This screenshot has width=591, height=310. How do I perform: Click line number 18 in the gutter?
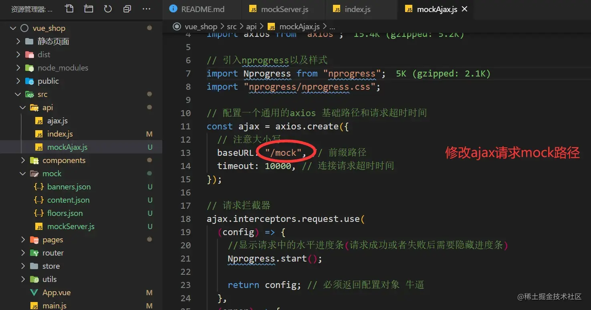pyautogui.click(x=186, y=219)
